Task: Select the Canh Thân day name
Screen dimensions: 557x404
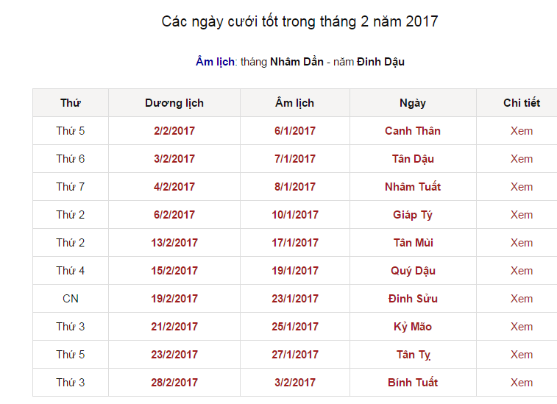Action: click(x=413, y=131)
